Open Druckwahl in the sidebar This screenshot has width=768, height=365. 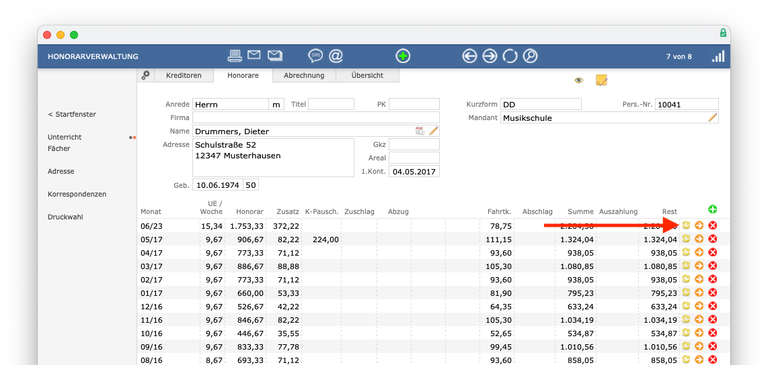tap(64, 217)
